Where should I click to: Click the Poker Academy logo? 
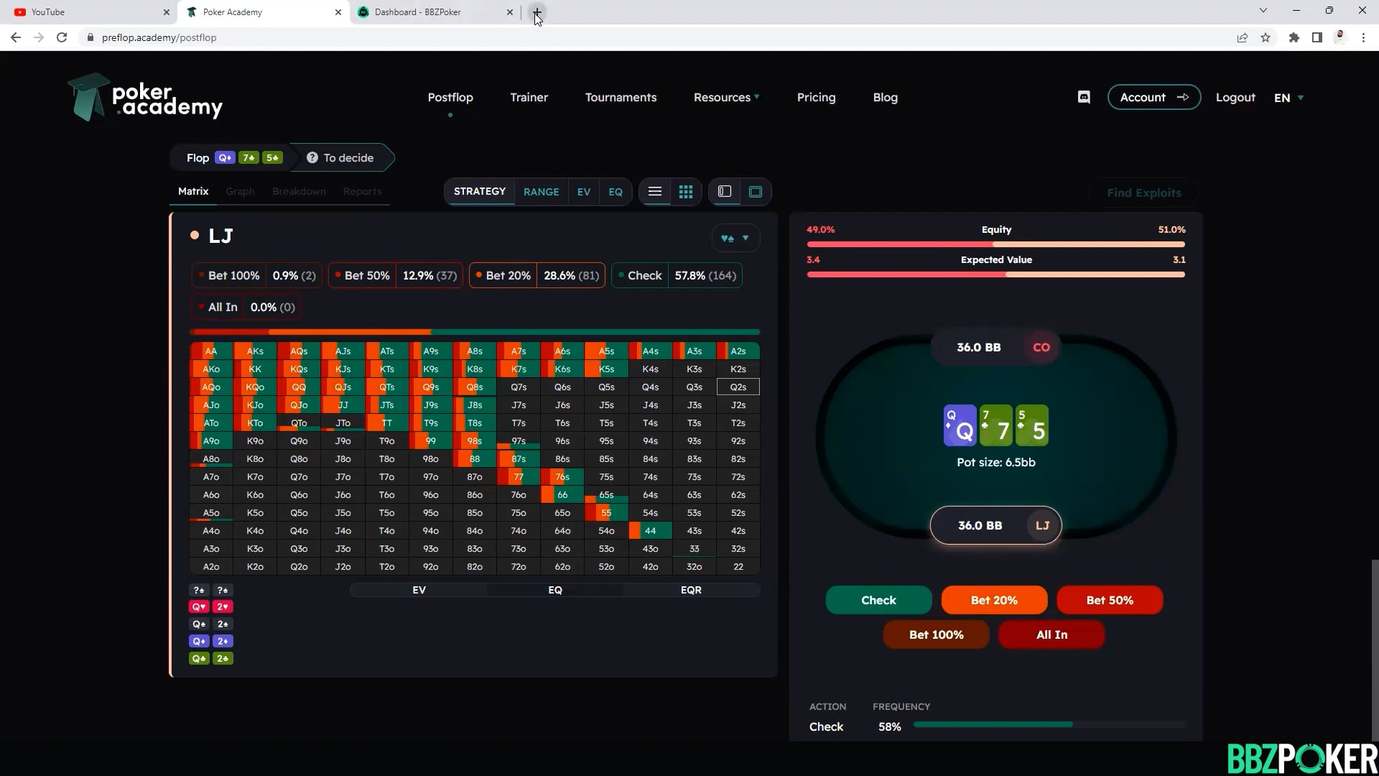pyautogui.click(x=145, y=98)
